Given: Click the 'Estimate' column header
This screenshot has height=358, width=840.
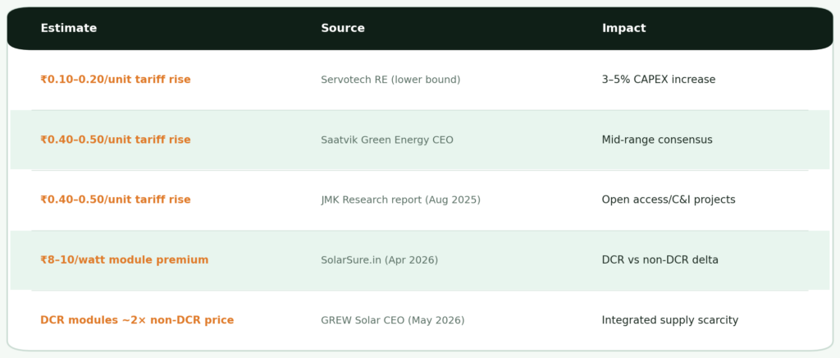Looking at the screenshot, I should coord(69,29).
